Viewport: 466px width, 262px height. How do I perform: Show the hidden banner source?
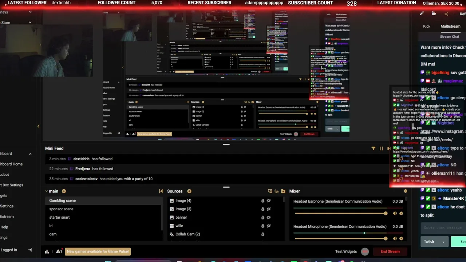(269, 218)
